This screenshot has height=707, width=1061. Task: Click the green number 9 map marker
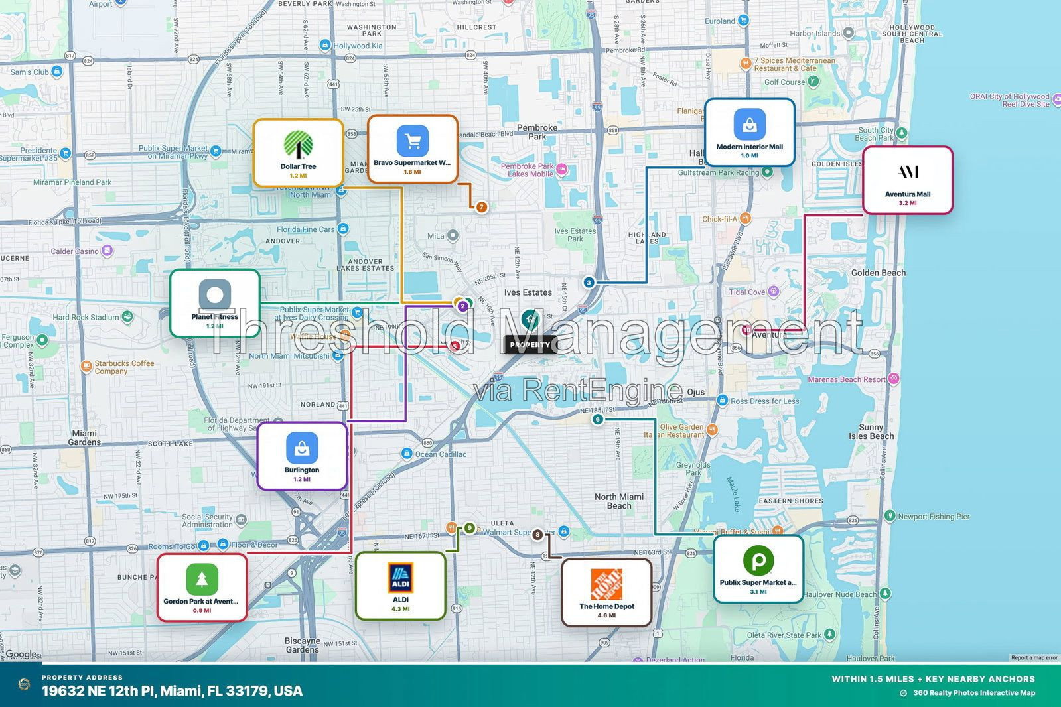click(x=470, y=528)
